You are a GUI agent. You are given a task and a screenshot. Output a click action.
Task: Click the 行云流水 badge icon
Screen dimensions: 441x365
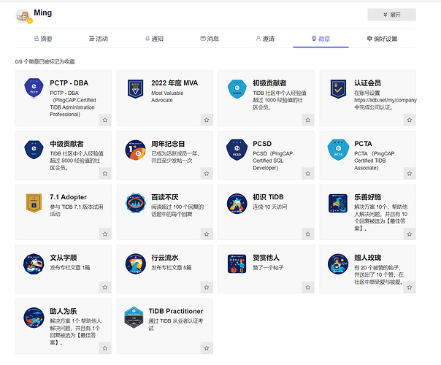[135, 264]
